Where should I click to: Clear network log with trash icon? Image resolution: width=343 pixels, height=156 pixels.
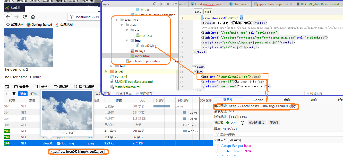click(x=14, y=94)
